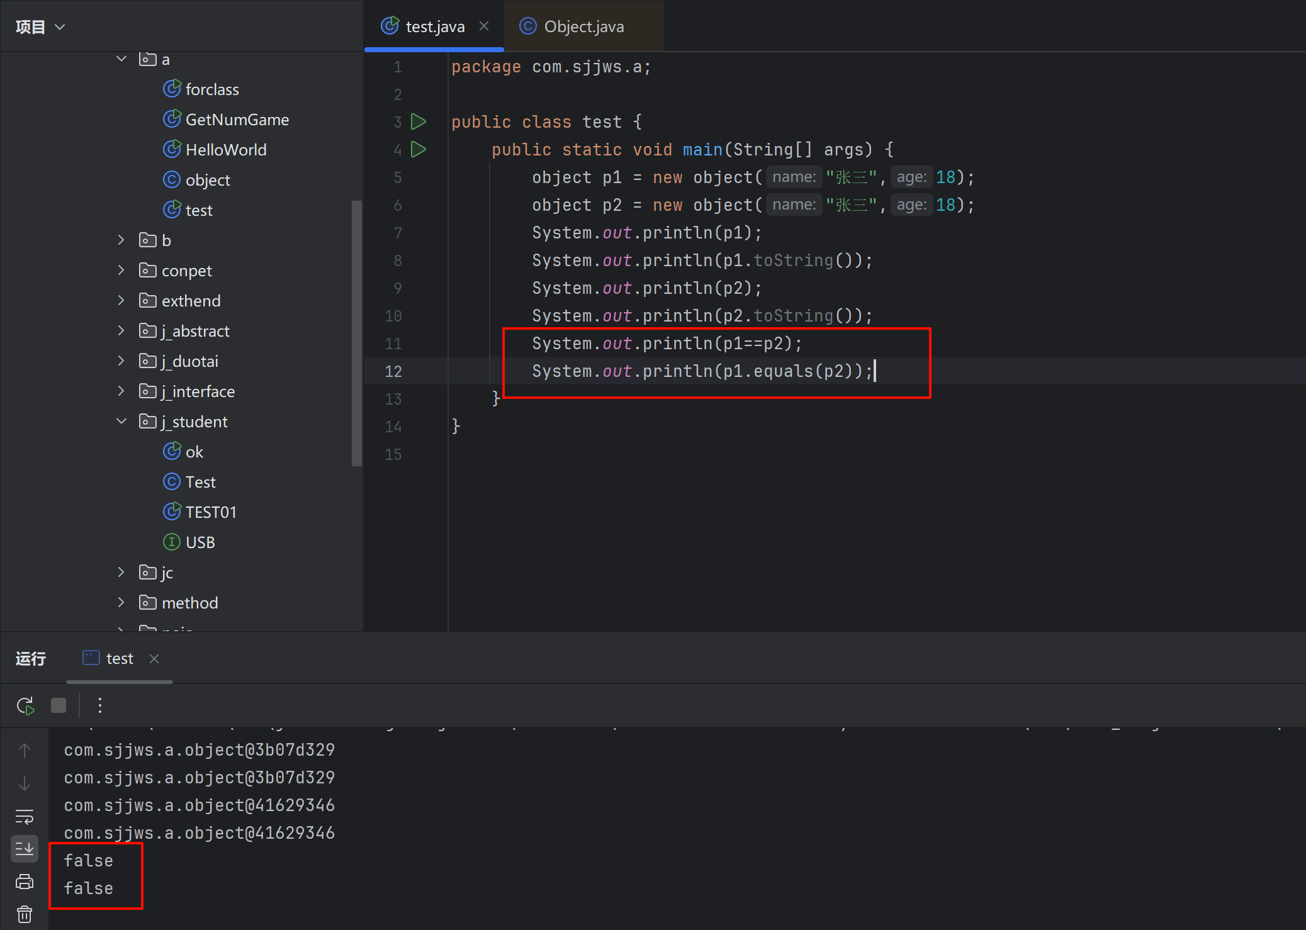This screenshot has height=930, width=1306.
Task: Close the test.java editor tab
Action: (x=484, y=26)
